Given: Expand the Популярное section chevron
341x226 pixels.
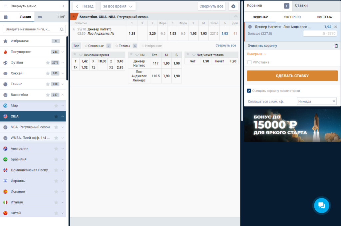Looking at the screenshot, I should pos(63,52).
